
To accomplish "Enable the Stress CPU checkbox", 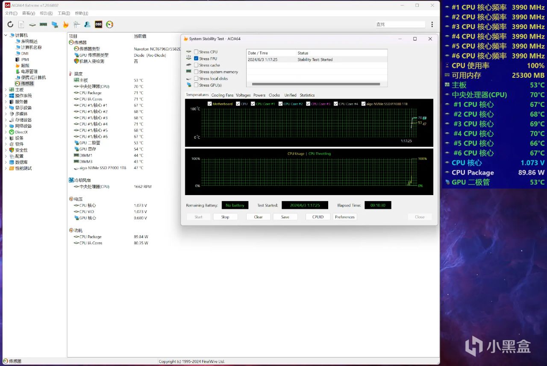I will [x=196, y=52].
